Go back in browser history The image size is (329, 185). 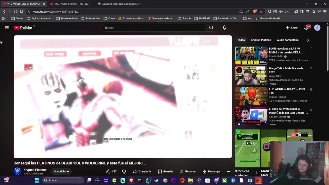pyautogui.click(x=4, y=12)
